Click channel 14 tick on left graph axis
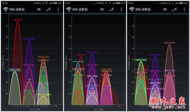This screenshot has width=190, height=112. (56, 106)
